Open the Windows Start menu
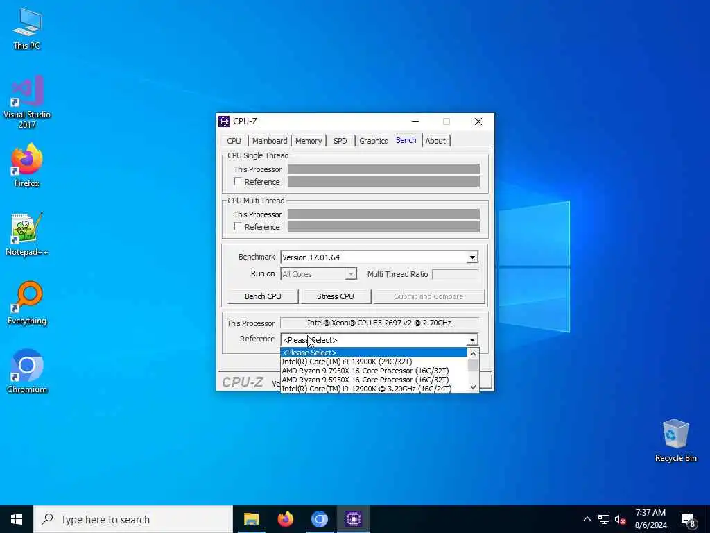The width and height of the screenshot is (710, 533). coord(17,519)
